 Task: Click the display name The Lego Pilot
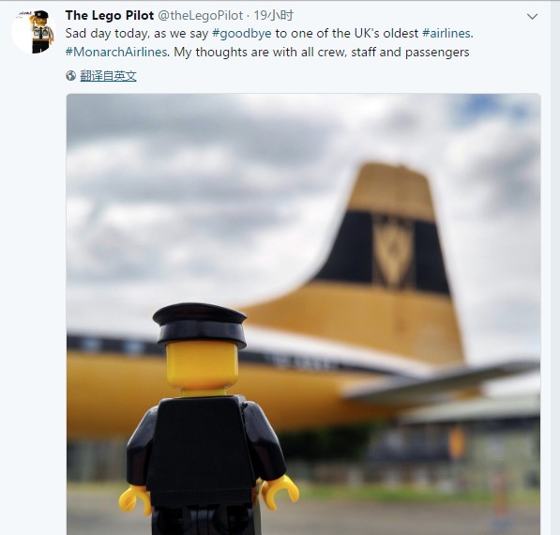coord(110,15)
